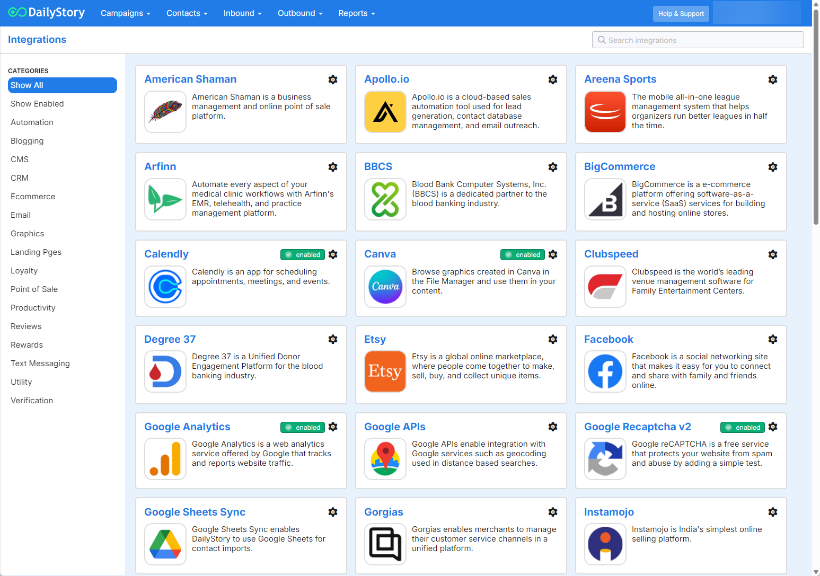Click the Facebook logo icon
The image size is (820, 576).
605,371
